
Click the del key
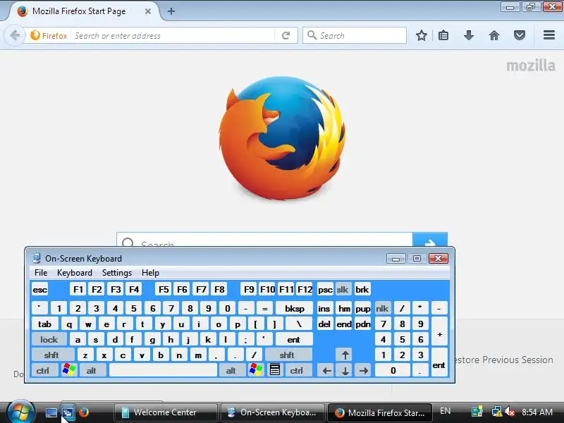coord(324,324)
